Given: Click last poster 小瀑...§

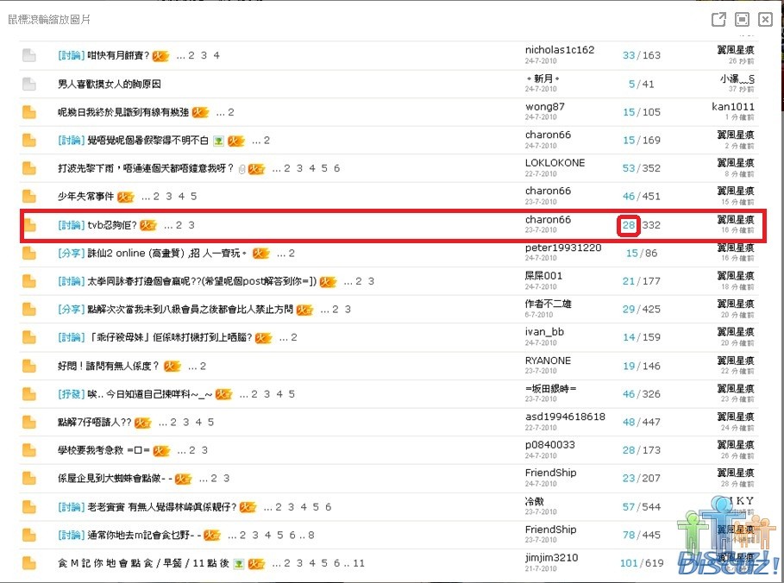Looking at the screenshot, I should tap(737, 78).
